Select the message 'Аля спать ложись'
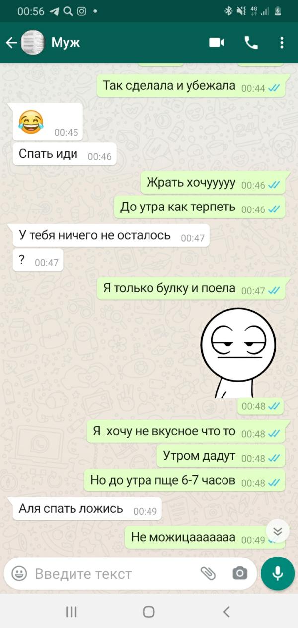This screenshot has height=628, width=298. 87,509
